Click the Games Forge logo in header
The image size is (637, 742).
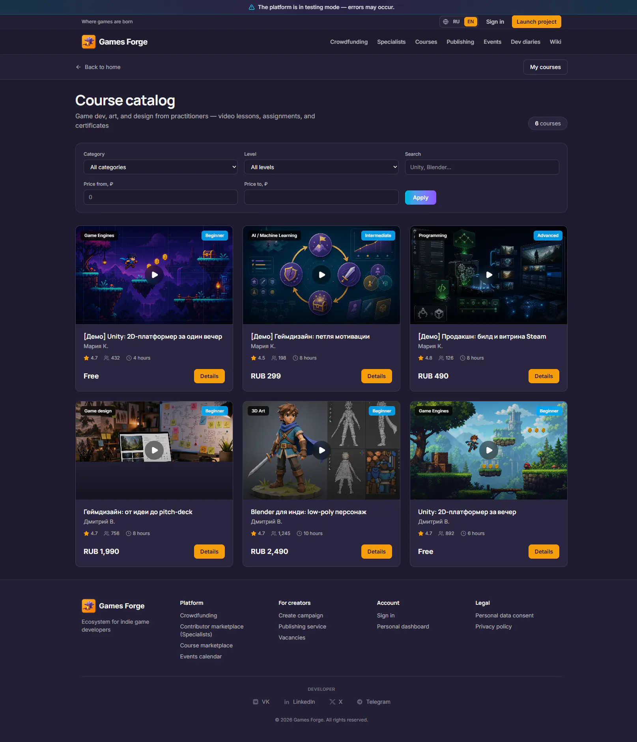coord(114,42)
